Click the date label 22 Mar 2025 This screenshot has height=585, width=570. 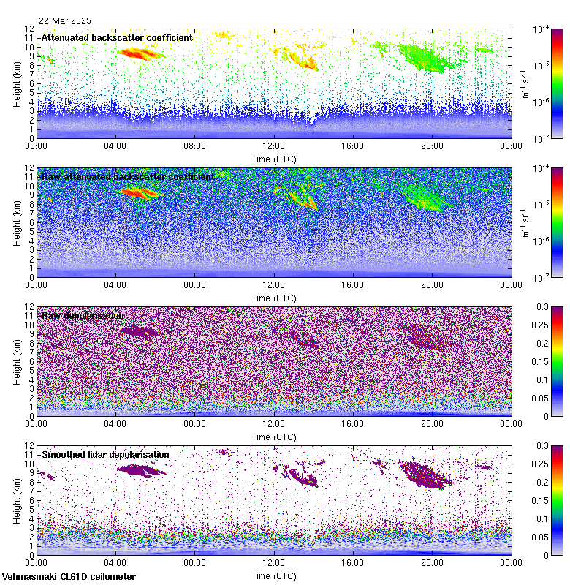tap(65, 21)
